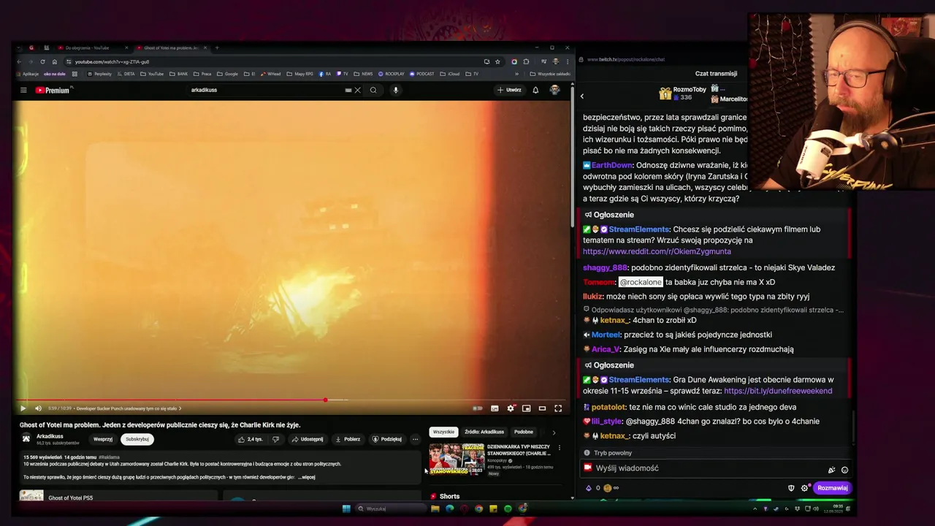This screenshot has height=526, width=935.
Task: Open 'Dziennikarka TVP niszczy Stanowskiego' thumbnail
Action: (457, 460)
